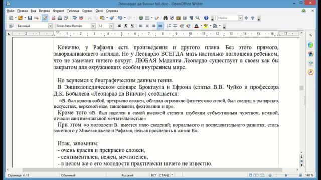Print the document with printer icon

pyautogui.click(x=60, y=18)
